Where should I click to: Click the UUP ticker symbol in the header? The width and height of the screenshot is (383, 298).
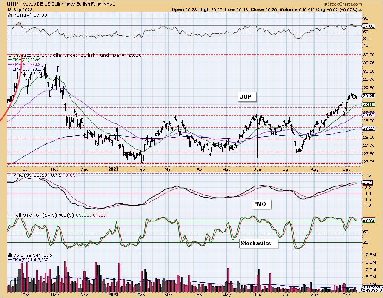(12, 4)
